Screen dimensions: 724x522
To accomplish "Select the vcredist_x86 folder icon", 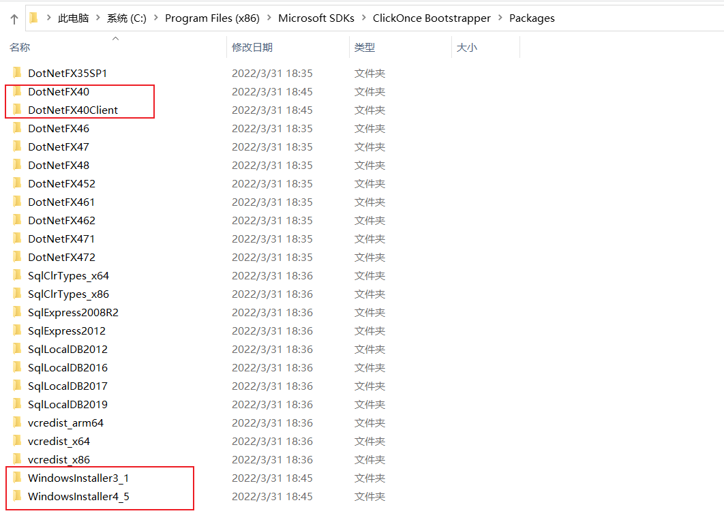I will click(x=17, y=459).
